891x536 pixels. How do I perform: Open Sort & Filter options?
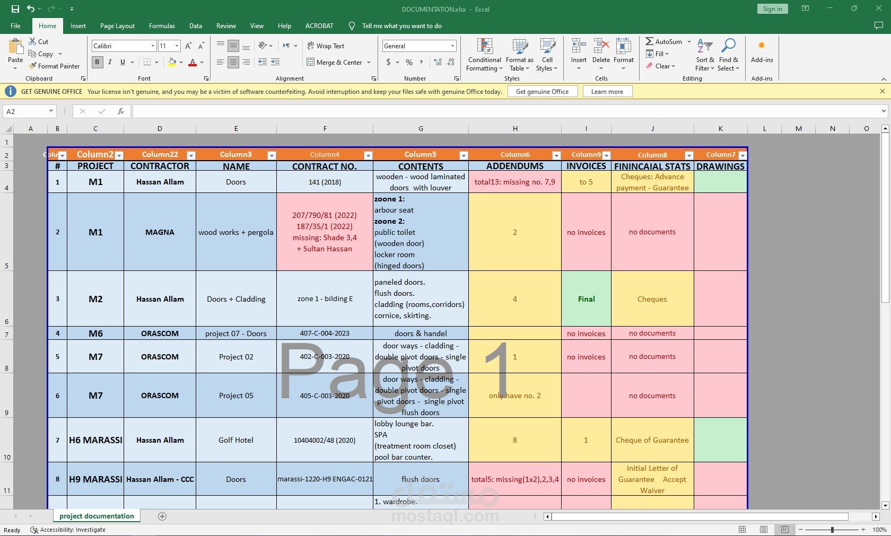click(705, 55)
